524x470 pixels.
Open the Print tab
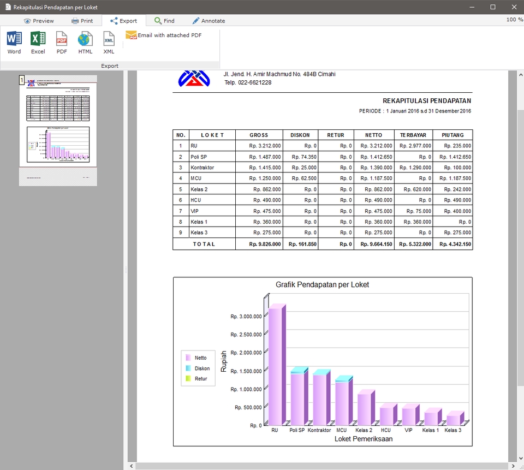[x=82, y=21]
